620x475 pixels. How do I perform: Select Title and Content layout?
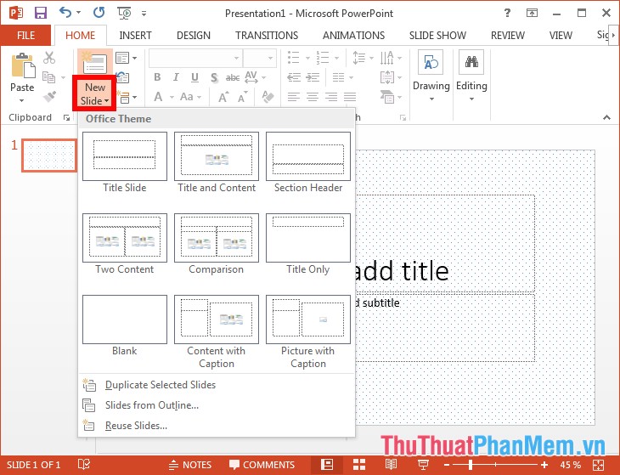217,163
